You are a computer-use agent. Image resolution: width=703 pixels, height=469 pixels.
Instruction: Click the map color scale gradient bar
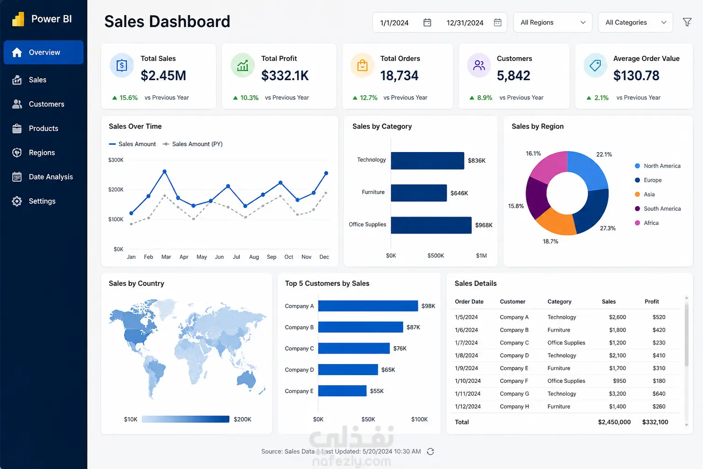(185, 419)
